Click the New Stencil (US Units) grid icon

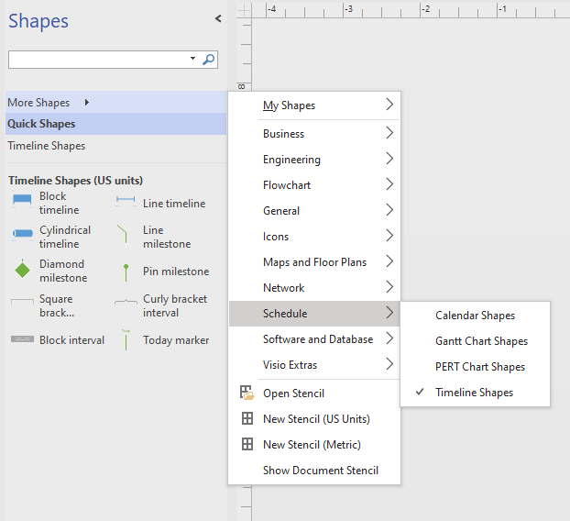[x=247, y=418]
